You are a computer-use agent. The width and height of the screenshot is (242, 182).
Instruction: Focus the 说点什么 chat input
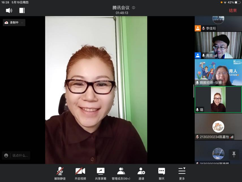point(20,155)
